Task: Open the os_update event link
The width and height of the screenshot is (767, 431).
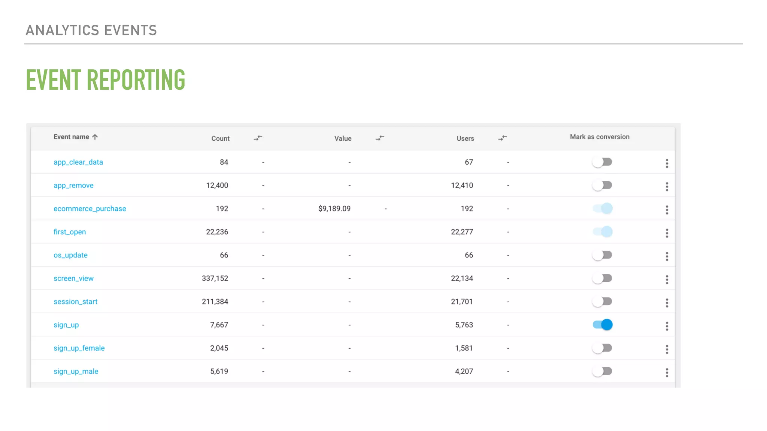Action: point(70,255)
